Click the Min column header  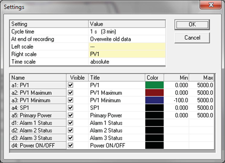click(176, 77)
